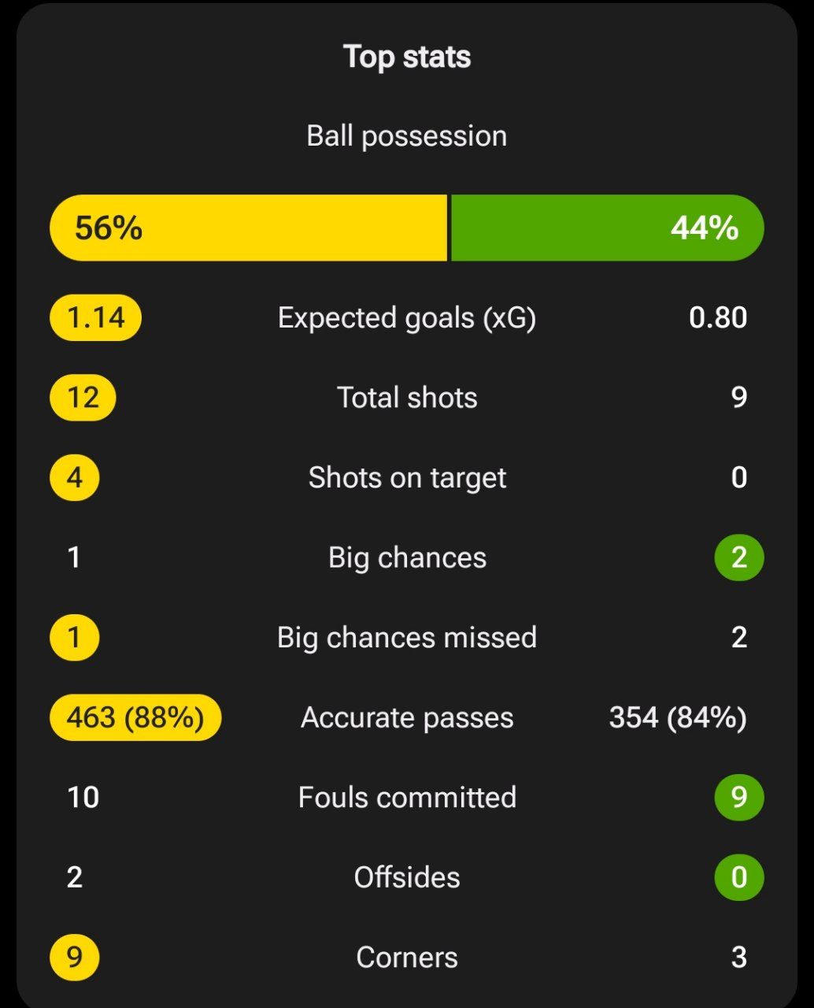Click the "Shots on target" label
This screenshot has height=1008, width=814.
(407, 477)
